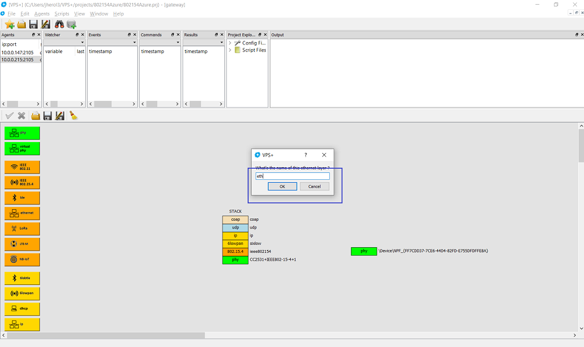Open the Agents menu
Image resolution: width=584 pixels, height=347 pixels.
(x=42, y=13)
